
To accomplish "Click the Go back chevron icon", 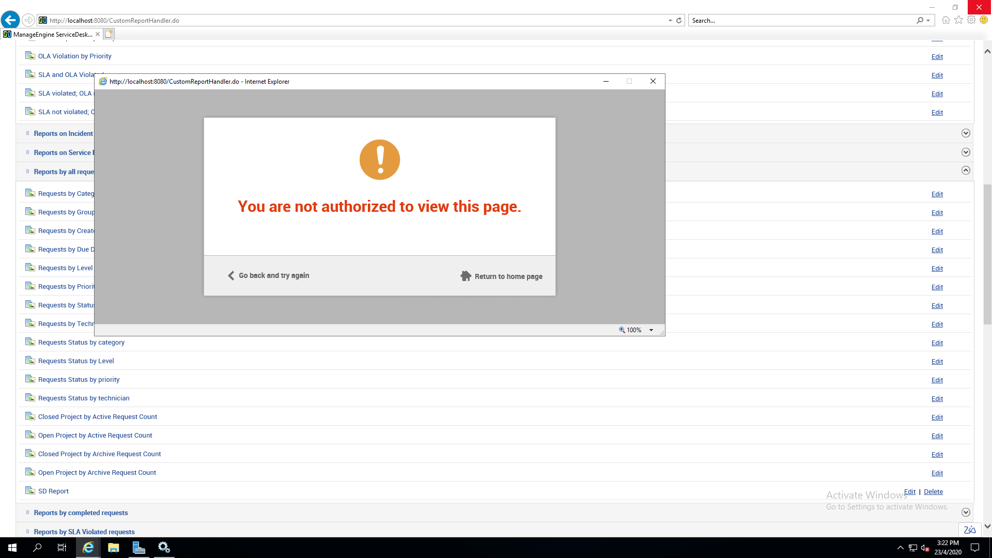I will (x=231, y=275).
